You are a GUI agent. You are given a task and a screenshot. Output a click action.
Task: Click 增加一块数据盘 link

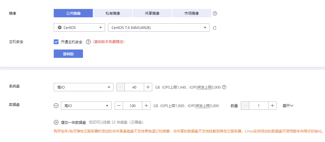click(x=73, y=122)
